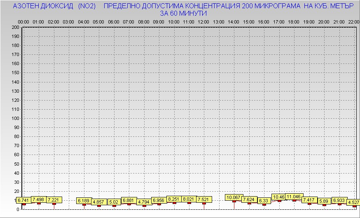Click the 11.046 data label

294,197
